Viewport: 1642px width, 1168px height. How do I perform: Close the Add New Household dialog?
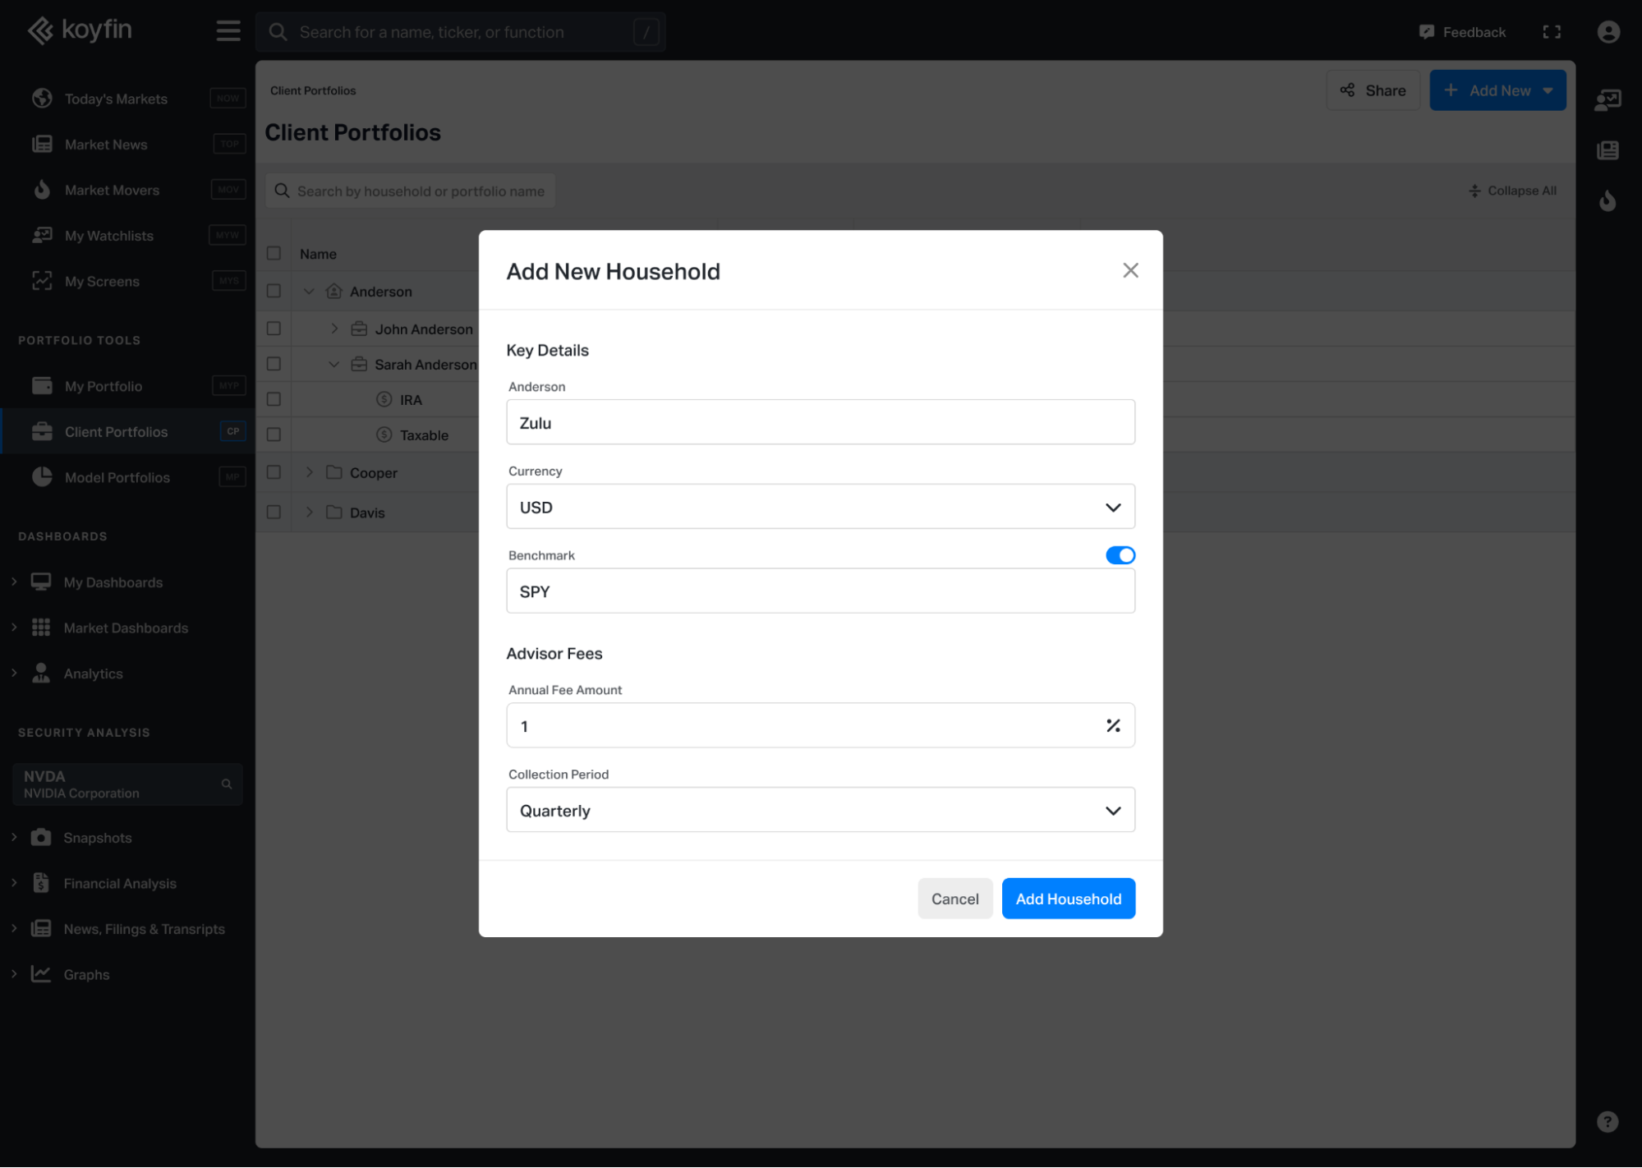(1129, 270)
